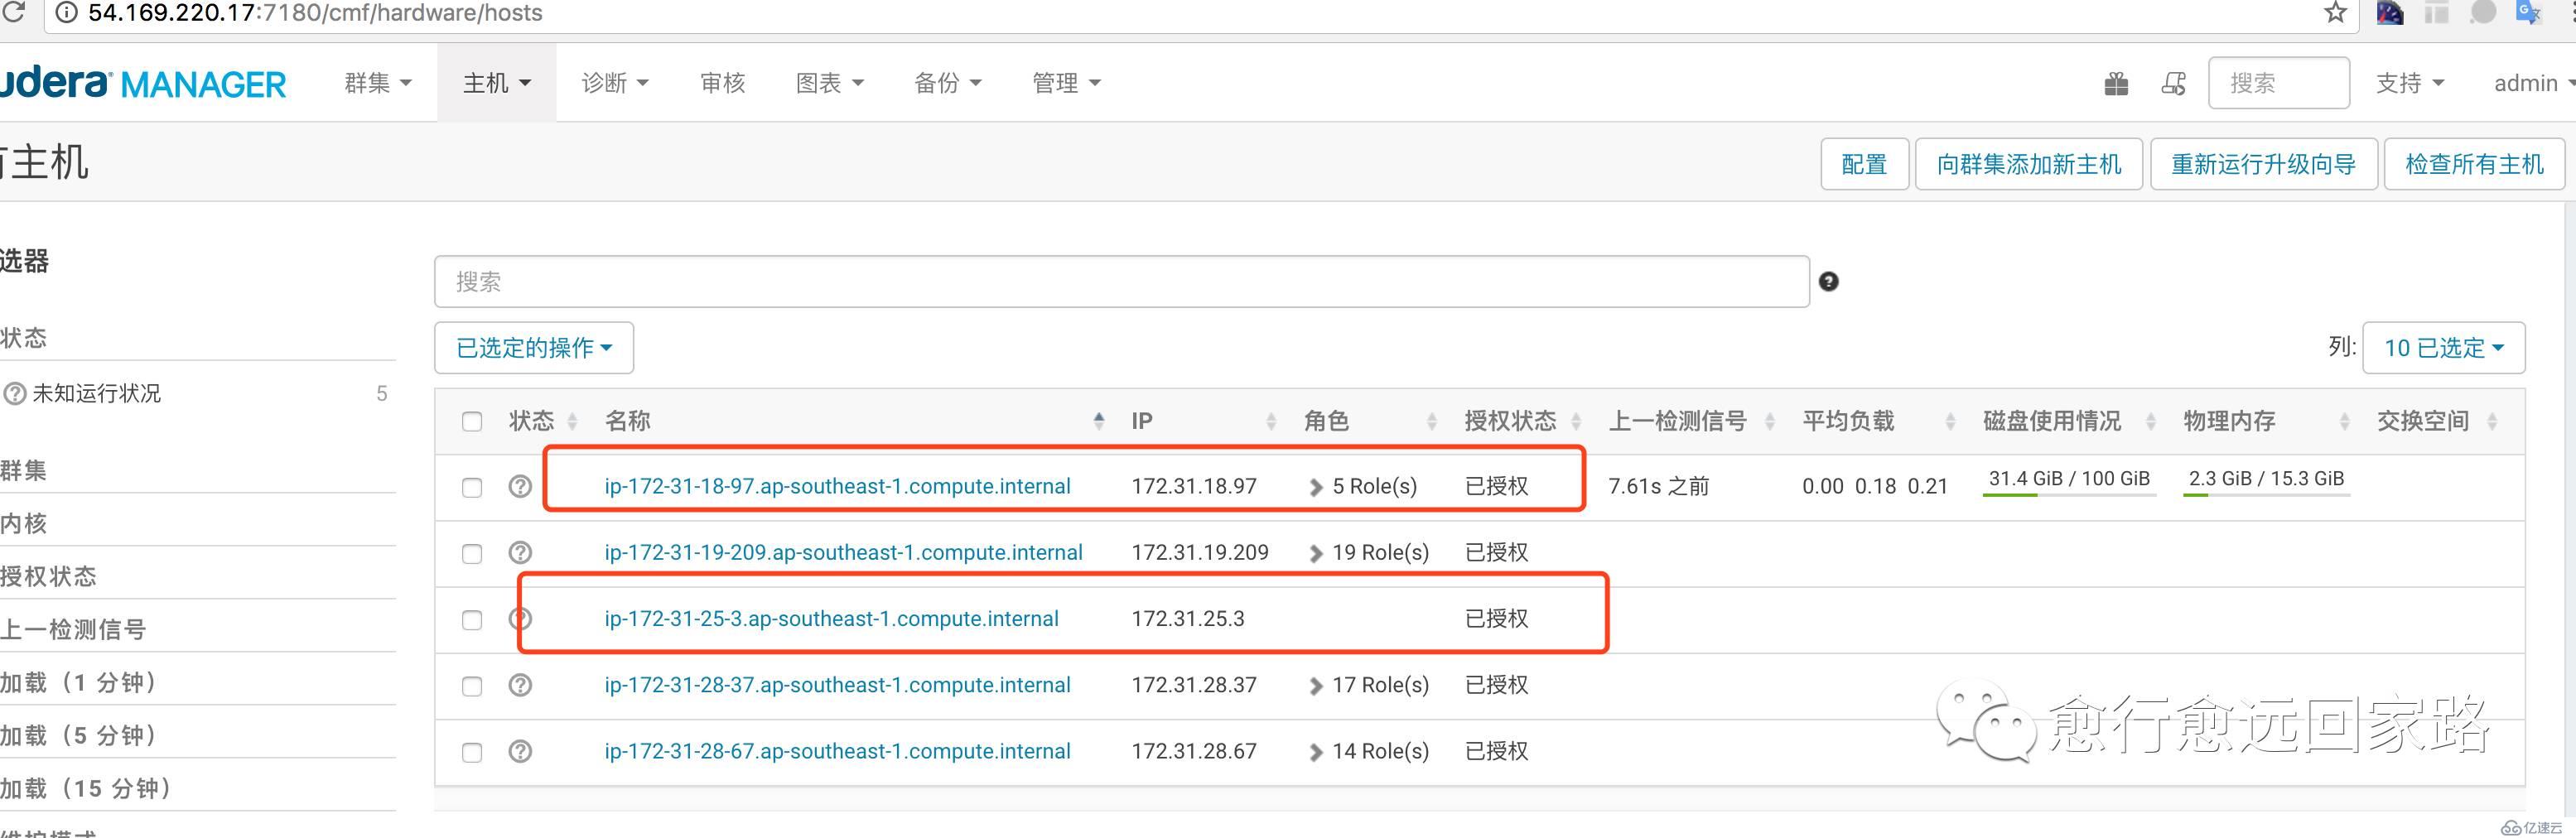Click the disk usage bar 31.4 GiB / 100 GiB
2576x838 pixels.
[2069, 481]
